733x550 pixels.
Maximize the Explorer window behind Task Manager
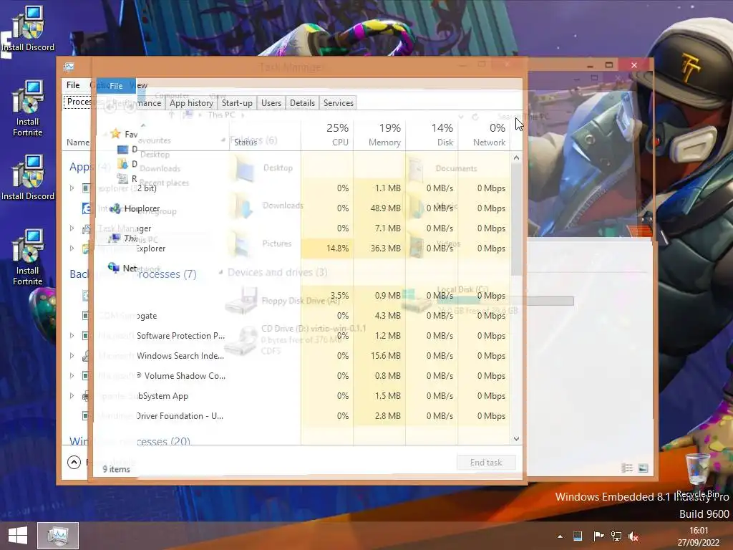(608, 65)
